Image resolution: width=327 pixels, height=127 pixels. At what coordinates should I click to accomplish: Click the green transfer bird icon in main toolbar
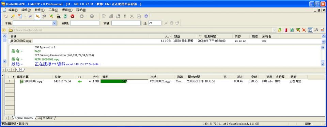51,16
